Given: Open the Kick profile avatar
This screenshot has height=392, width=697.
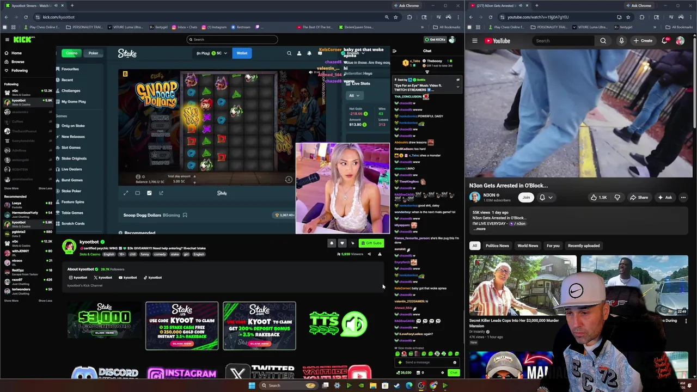Looking at the screenshot, I should (452, 39).
